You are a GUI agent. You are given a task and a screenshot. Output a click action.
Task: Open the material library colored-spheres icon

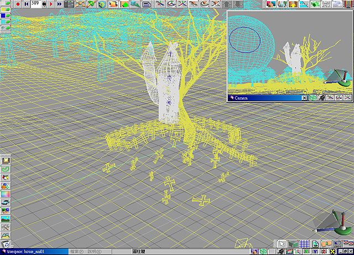pos(6,185)
